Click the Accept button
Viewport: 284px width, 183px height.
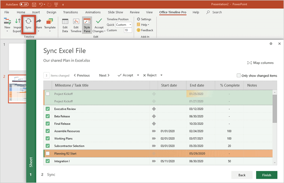pos(126,75)
